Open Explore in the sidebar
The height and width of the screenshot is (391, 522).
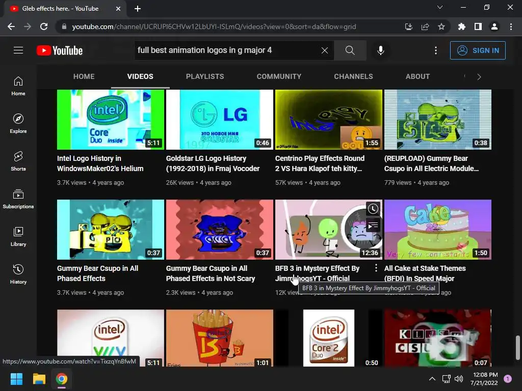click(x=18, y=124)
